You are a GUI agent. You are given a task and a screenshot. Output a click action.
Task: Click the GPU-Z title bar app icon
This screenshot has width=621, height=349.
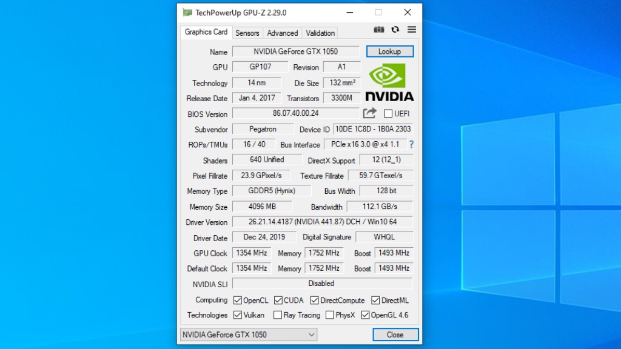tap(187, 13)
